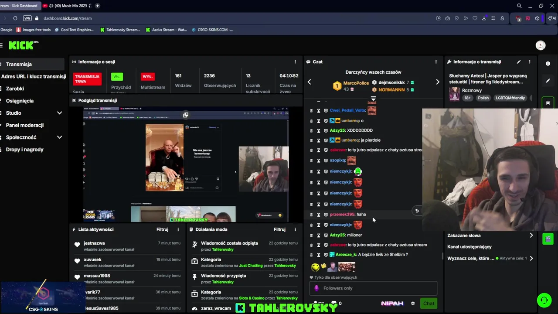Open a new browser tab with plus

click(97, 6)
